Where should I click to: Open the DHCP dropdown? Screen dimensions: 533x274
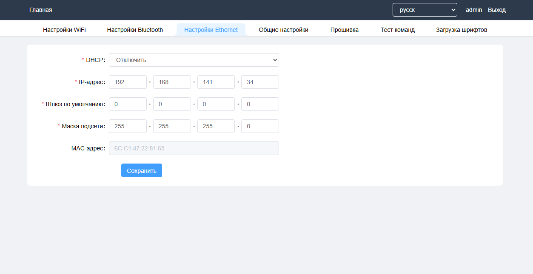pos(194,60)
